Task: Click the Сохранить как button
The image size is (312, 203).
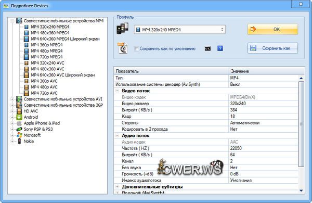Action: [272, 48]
